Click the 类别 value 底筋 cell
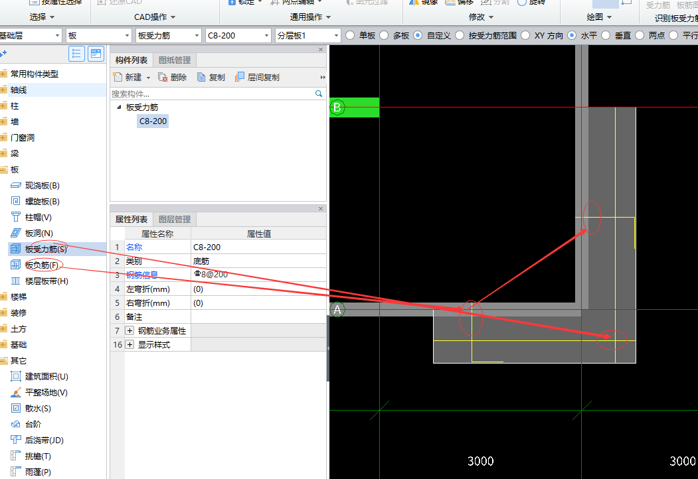The width and height of the screenshot is (698, 479). click(258, 261)
